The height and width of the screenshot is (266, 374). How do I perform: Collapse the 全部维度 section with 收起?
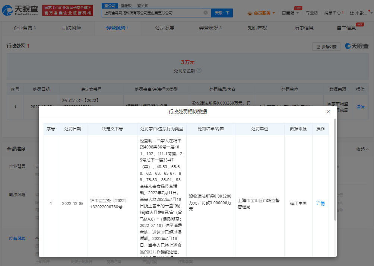point(362,149)
